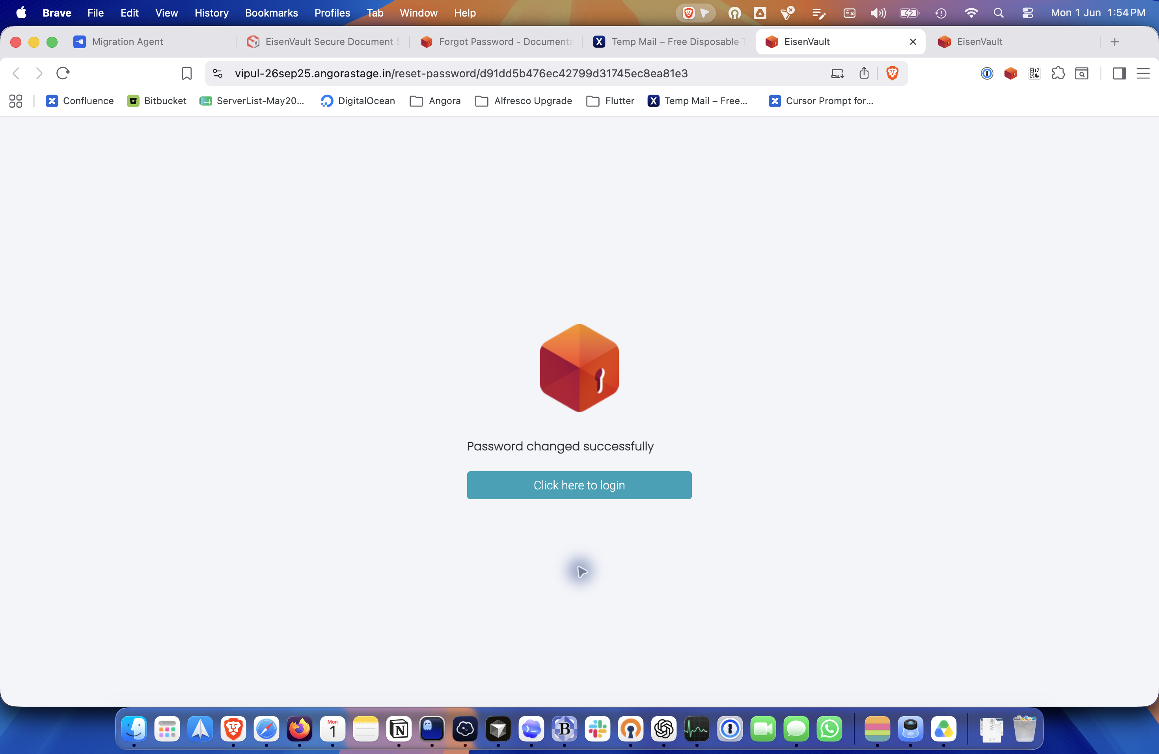Open Spotlight search in menu bar
Image resolution: width=1159 pixels, height=754 pixels.
998,13
